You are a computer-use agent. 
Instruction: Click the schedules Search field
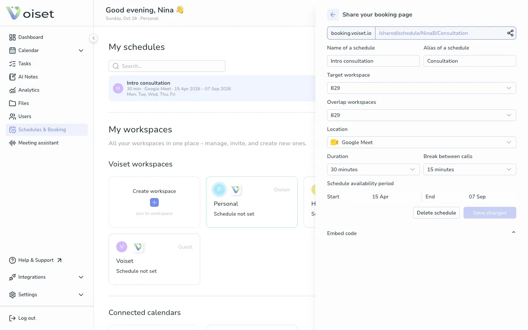167,66
